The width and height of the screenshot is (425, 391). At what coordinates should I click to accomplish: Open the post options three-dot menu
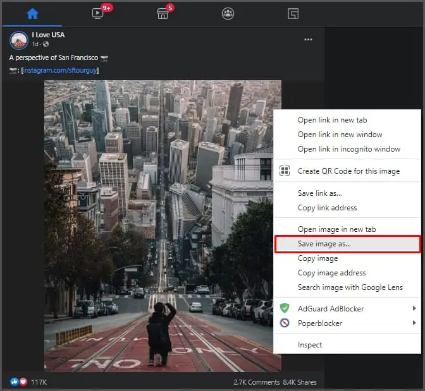coord(308,40)
